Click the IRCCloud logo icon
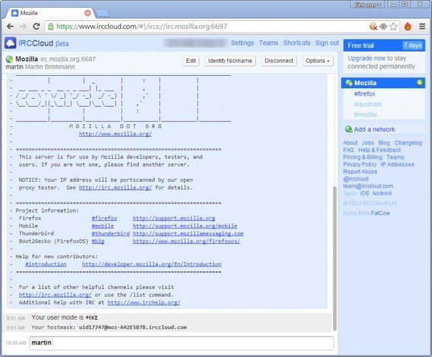 coord(10,43)
